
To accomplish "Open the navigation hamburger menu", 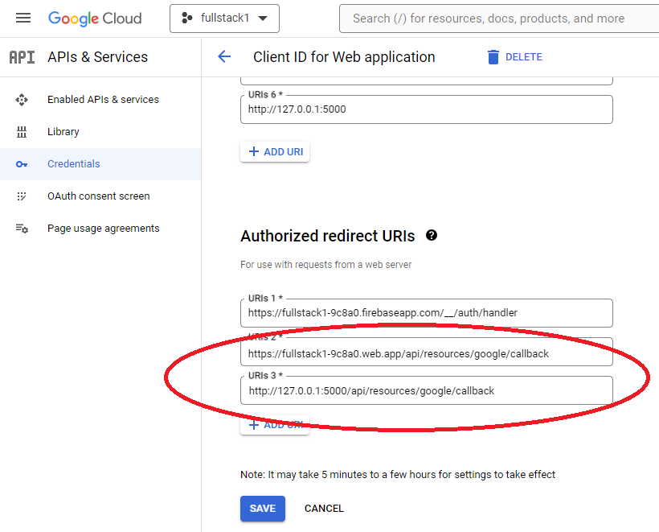I will 23,17.
